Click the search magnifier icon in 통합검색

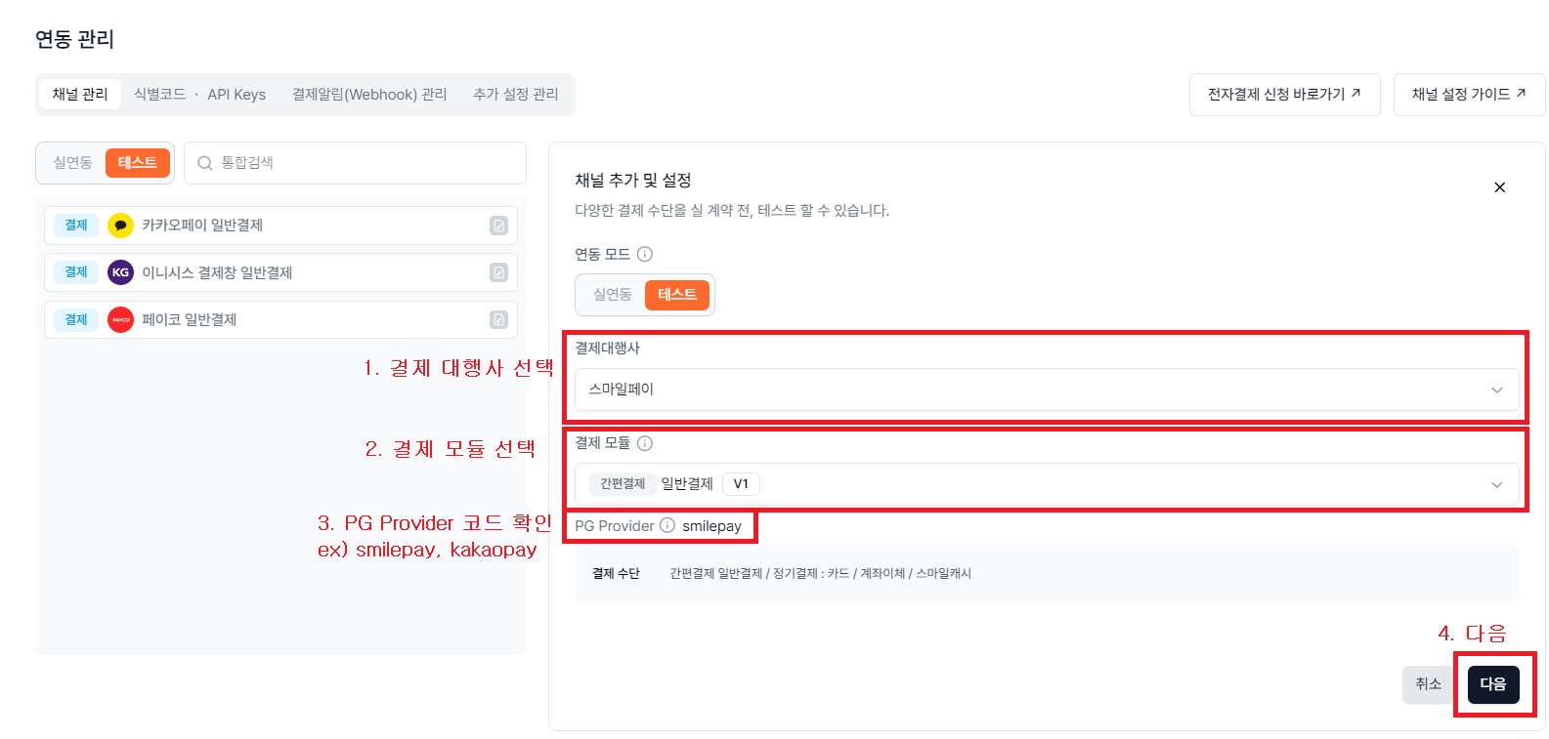(x=205, y=163)
